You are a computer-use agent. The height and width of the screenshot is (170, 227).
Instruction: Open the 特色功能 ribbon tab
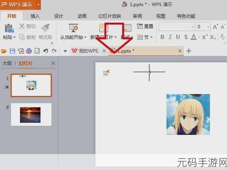(x=186, y=16)
